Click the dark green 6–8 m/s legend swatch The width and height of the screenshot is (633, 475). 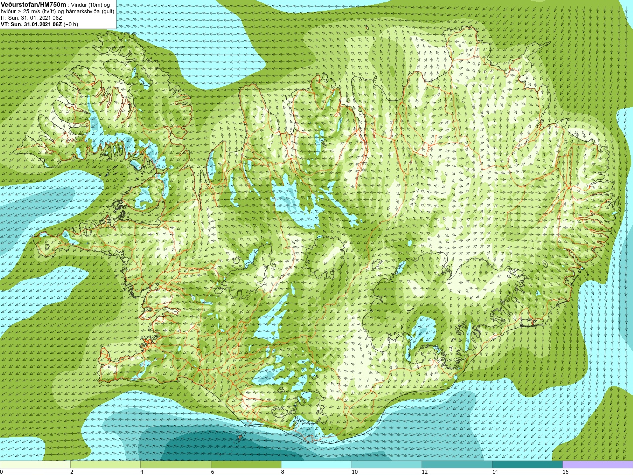point(246,465)
